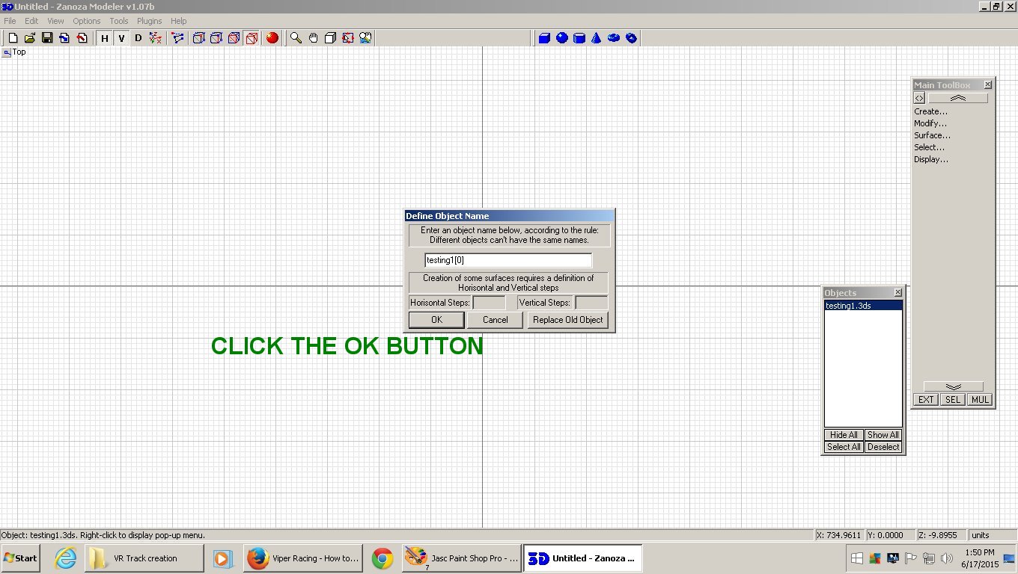Select the magnifying glass Zoom tool
The height and width of the screenshot is (574, 1018).
[x=296, y=38]
